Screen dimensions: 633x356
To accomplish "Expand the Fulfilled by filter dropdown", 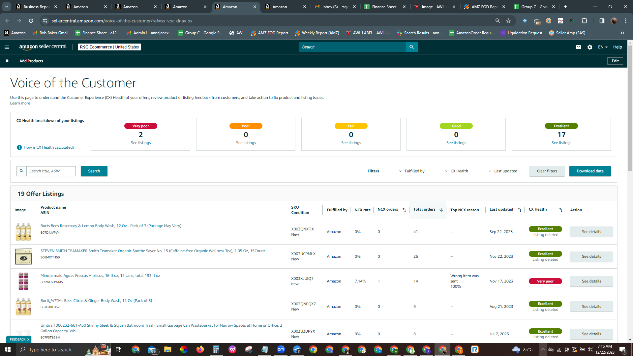I will click(412, 171).
